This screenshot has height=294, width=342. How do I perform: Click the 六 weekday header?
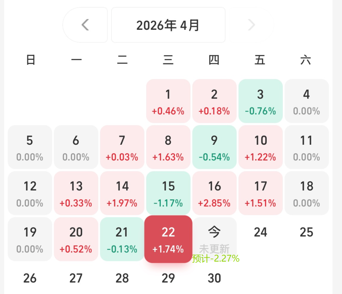306,60
